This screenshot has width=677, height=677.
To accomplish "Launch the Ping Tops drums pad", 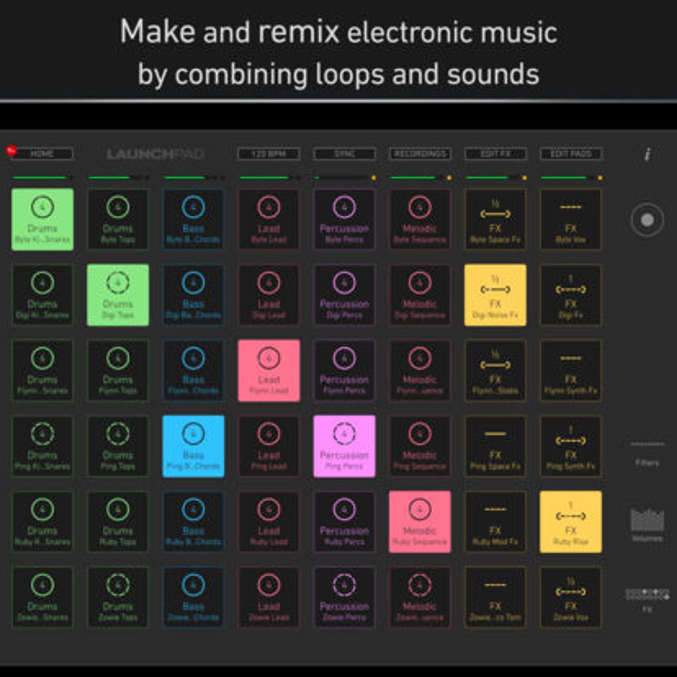I will point(118,446).
